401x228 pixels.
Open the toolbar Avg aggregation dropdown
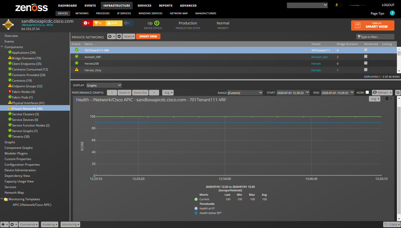tap(168, 93)
